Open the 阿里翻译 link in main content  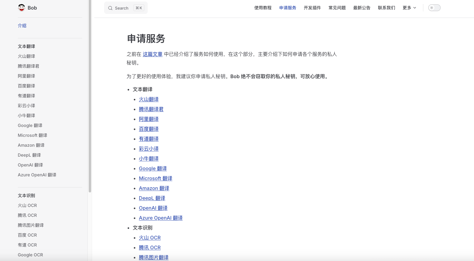pyautogui.click(x=149, y=119)
